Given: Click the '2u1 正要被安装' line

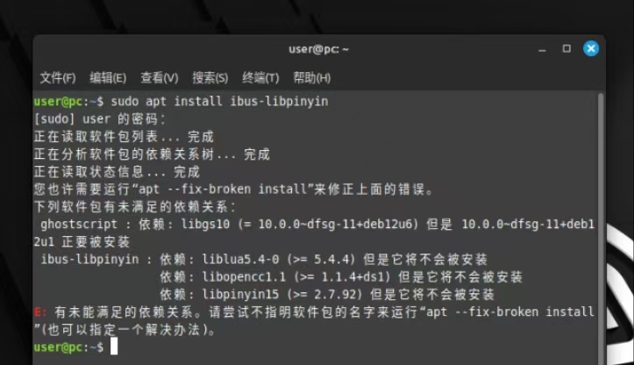Looking at the screenshot, I should 82,242.
